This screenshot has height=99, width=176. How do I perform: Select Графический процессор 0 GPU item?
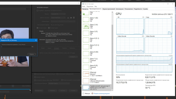point(97,88)
